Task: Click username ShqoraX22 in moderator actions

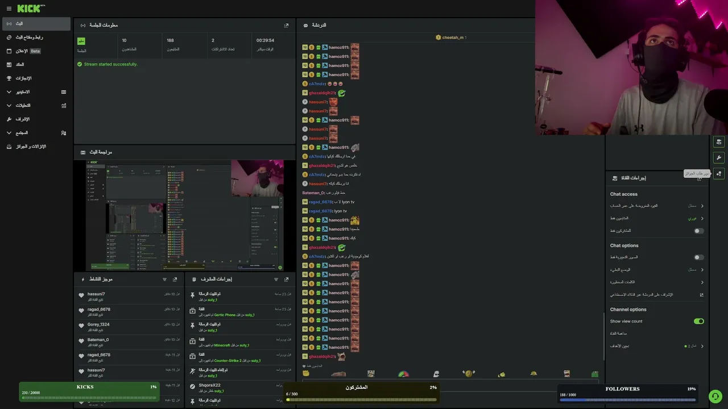Action: coord(209,385)
